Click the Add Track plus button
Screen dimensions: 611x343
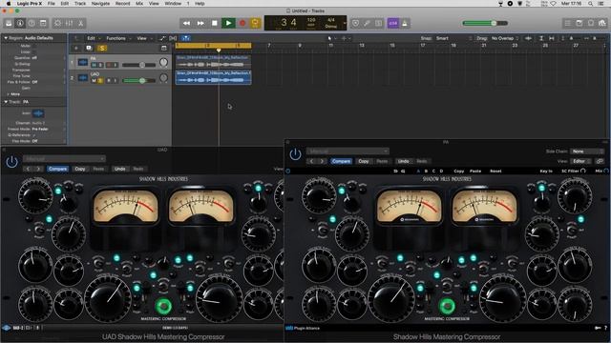(x=76, y=49)
